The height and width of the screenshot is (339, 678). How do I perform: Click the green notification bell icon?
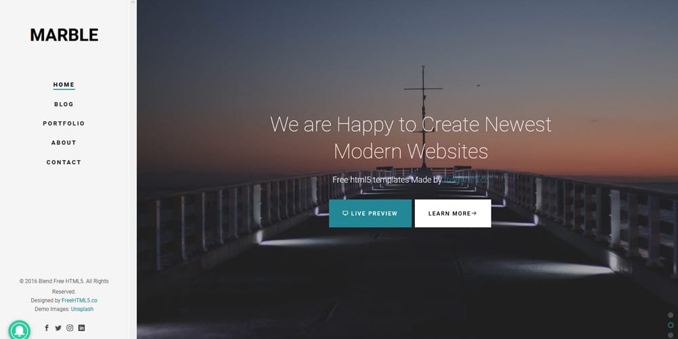point(20,331)
